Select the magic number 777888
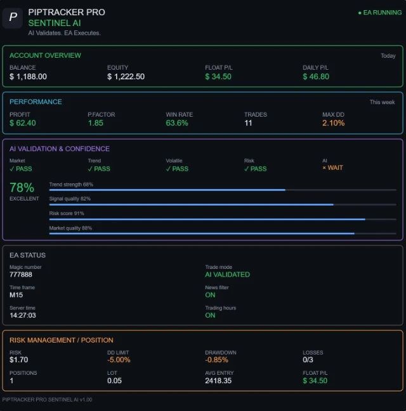Image resolution: width=406 pixels, height=411 pixels. click(x=21, y=275)
